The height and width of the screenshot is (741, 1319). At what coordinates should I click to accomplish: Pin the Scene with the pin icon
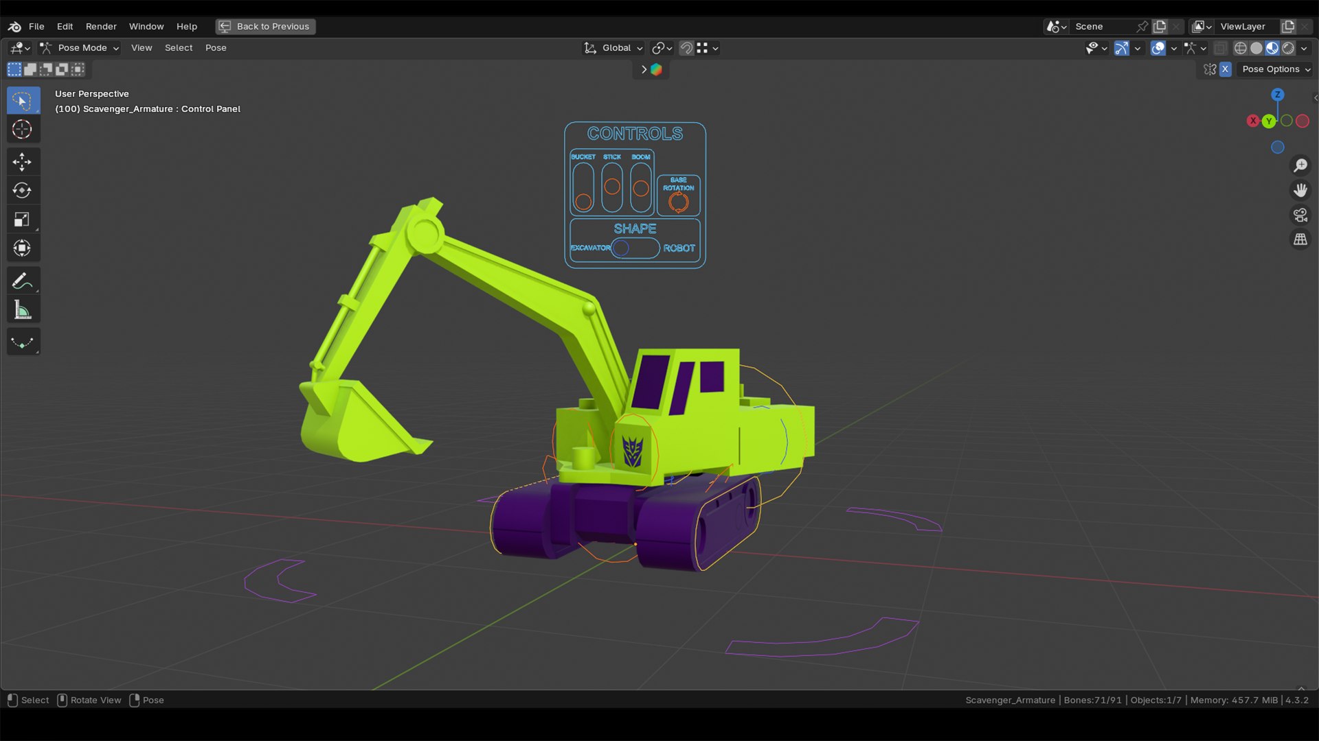coord(1142,27)
